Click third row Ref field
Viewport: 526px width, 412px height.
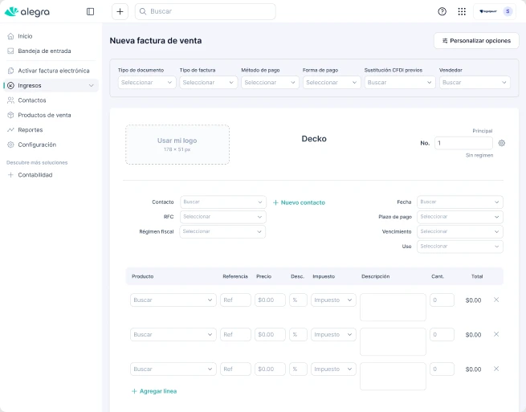pyautogui.click(x=235, y=369)
